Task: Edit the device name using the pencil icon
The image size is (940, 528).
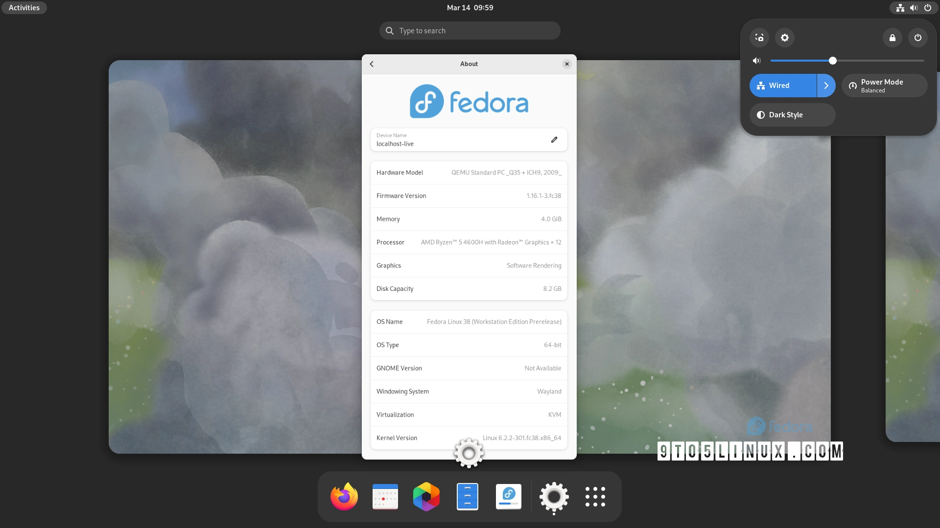Action: [x=554, y=140]
